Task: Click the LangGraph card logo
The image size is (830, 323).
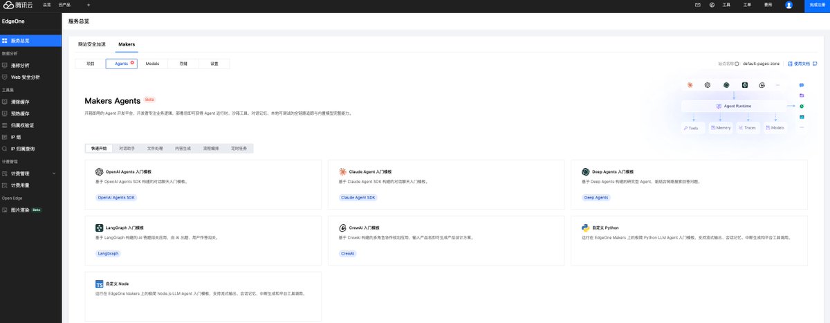Action: (x=99, y=228)
